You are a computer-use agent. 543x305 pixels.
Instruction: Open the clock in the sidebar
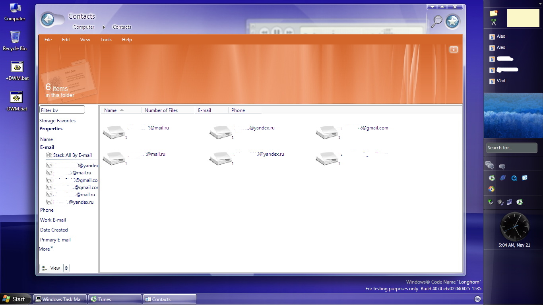point(514,226)
